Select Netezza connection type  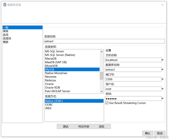click(72, 80)
